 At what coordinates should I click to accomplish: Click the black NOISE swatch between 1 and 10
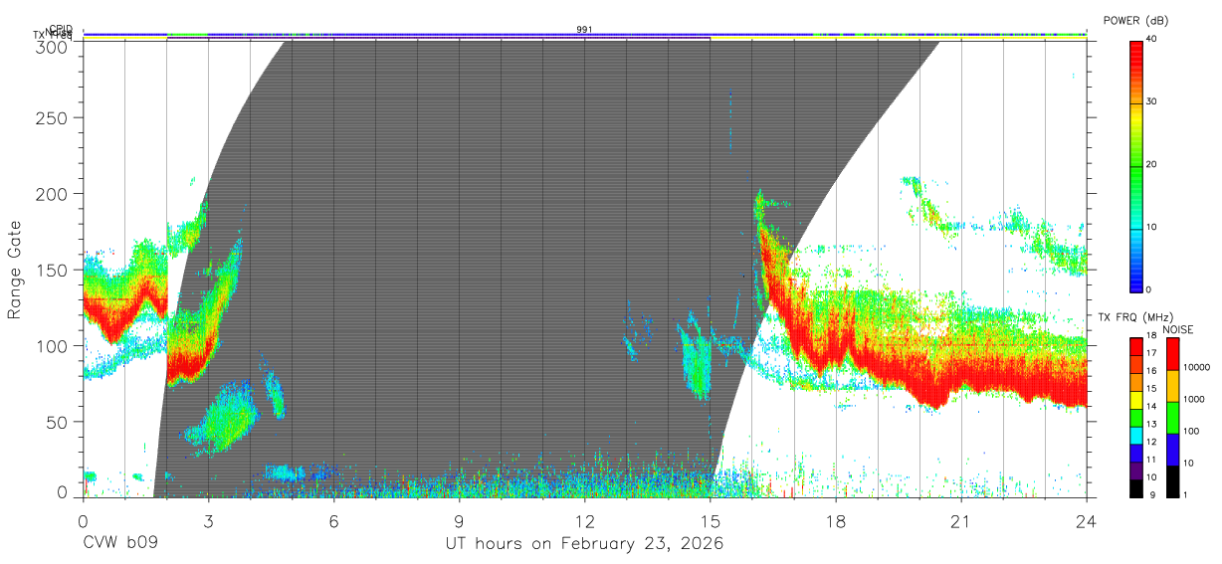click(x=1172, y=481)
